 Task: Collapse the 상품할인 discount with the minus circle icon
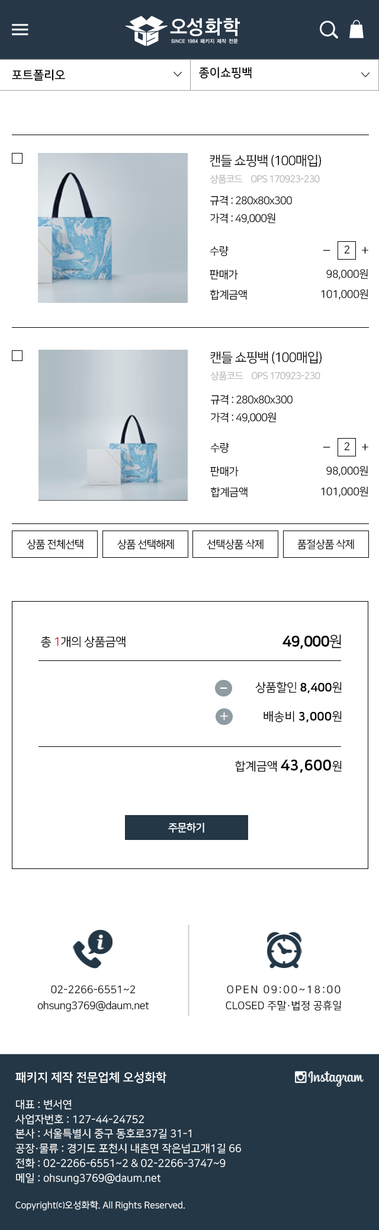coord(223,689)
